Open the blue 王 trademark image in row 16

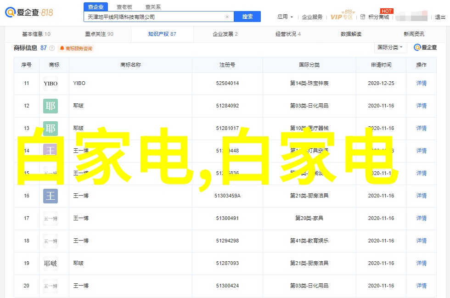coord(51,196)
